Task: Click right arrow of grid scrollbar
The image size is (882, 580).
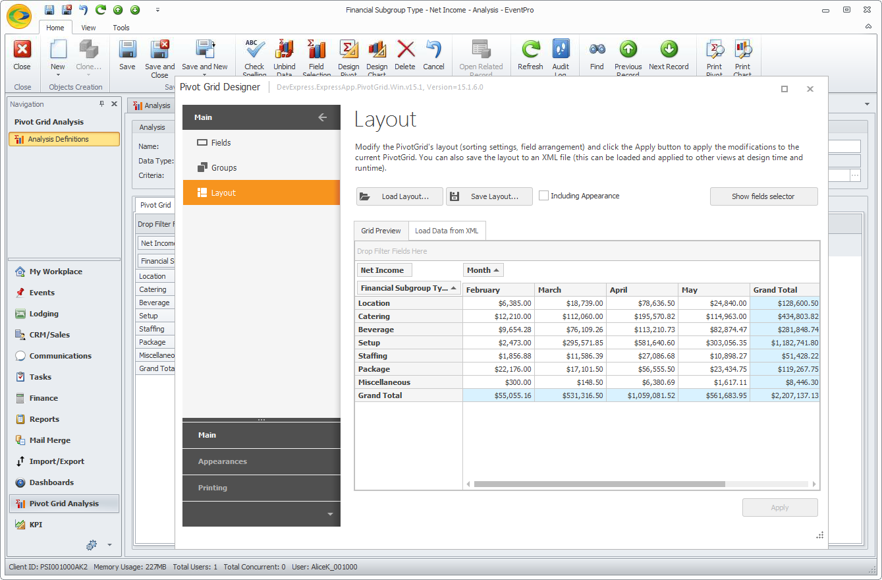Action: (x=814, y=484)
